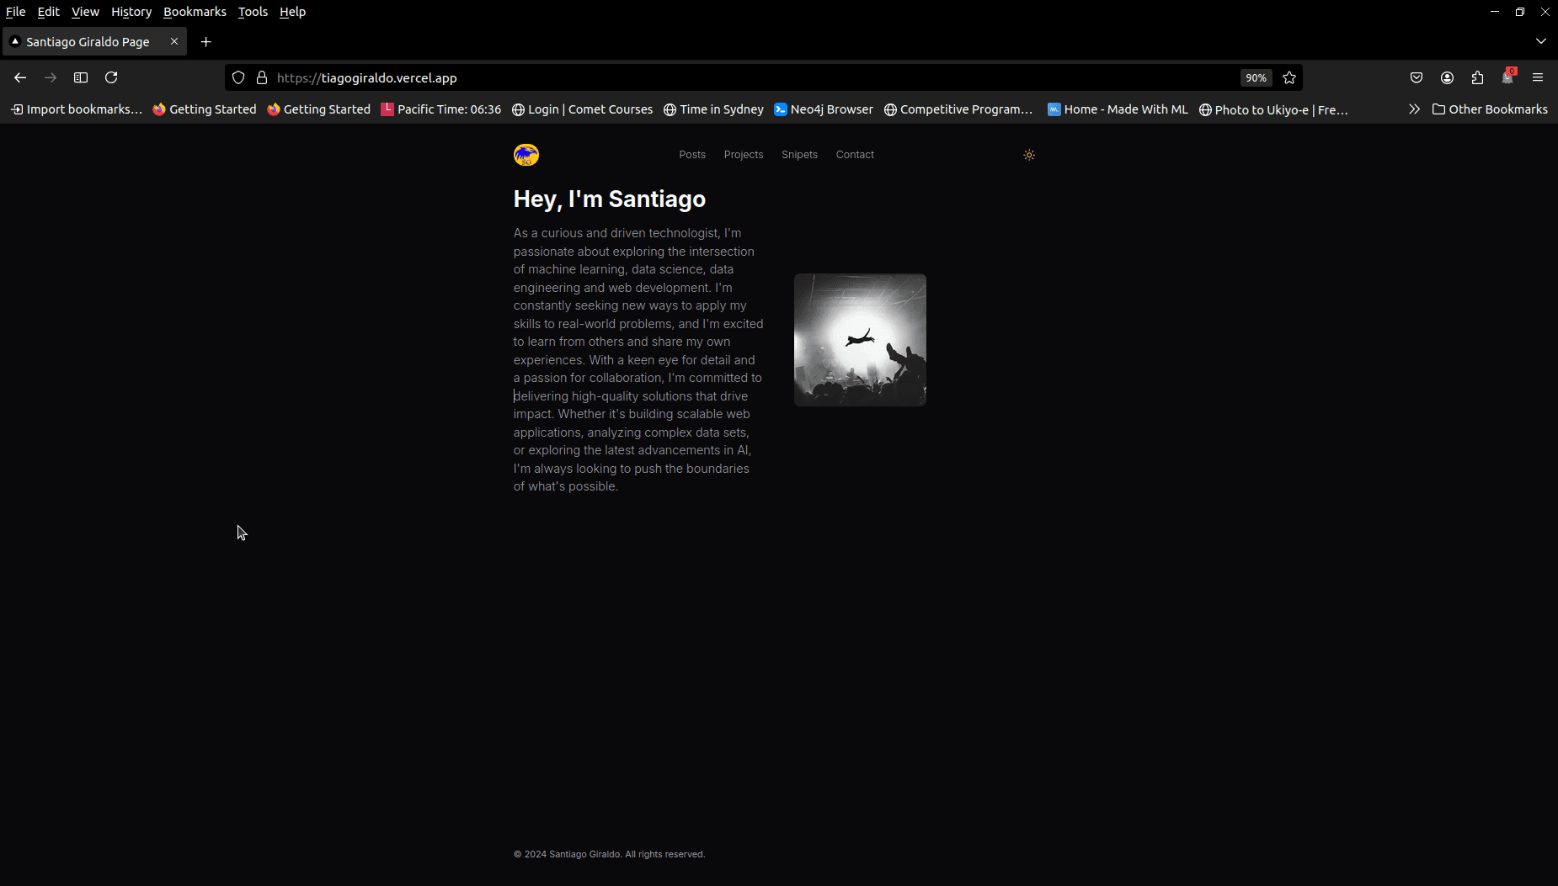Click the back navigation arrow

[x=19, y=77]
